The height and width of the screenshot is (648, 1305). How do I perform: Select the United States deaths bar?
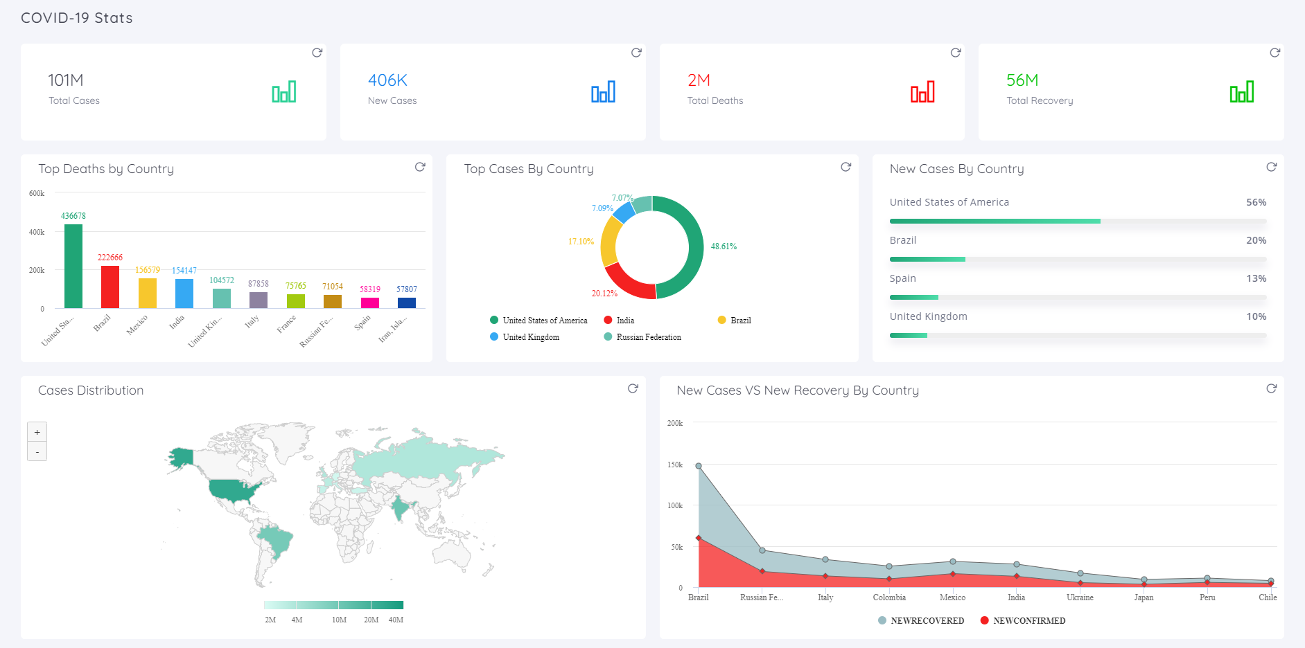click(73, 266)
